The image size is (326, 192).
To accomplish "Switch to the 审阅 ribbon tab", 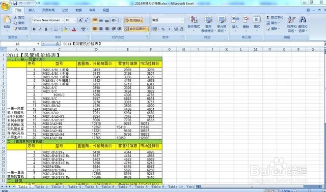I will tap(92, 10).
